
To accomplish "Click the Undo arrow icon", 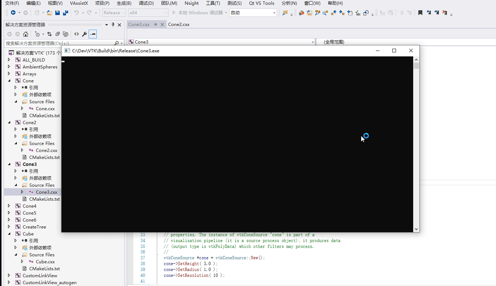I will 77,12.
